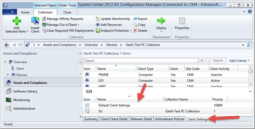255x129 pixels.
Task: Select the SU client settings row
Action: [x=167, y=111]
